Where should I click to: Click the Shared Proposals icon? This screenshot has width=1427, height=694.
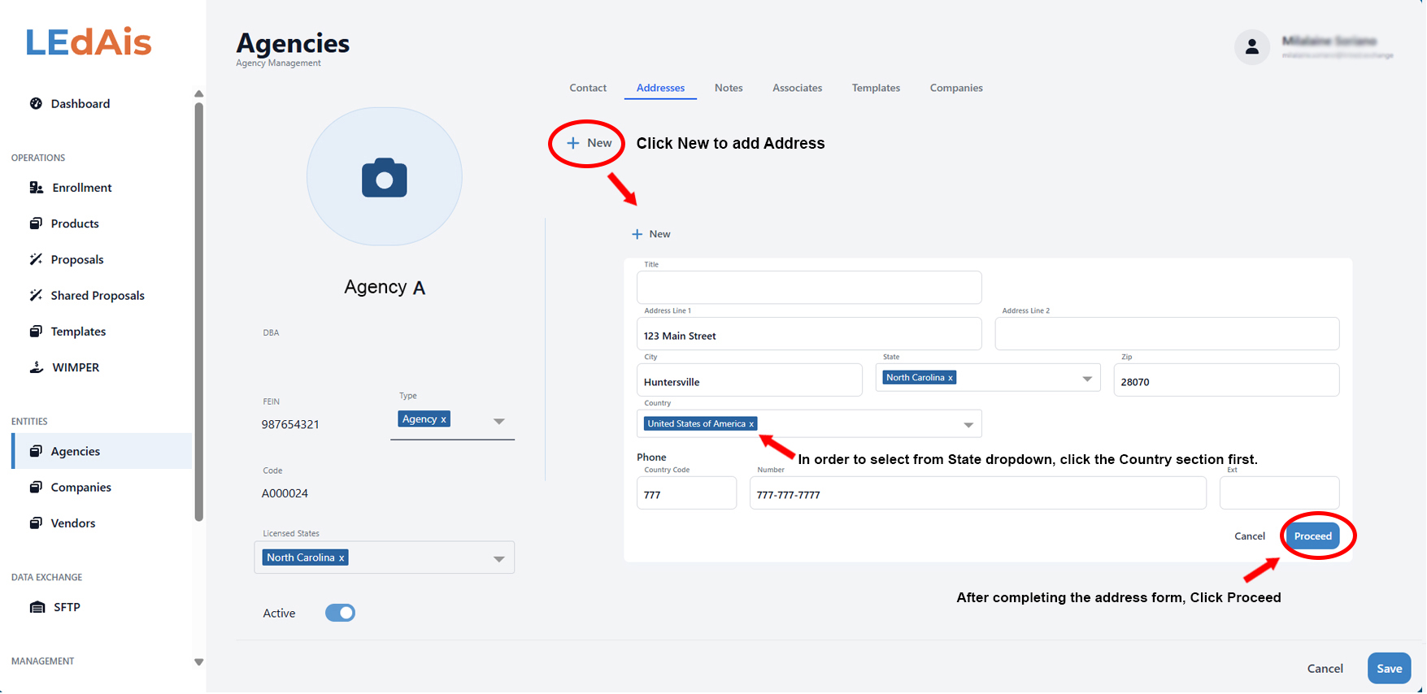[x=36, y=295]
